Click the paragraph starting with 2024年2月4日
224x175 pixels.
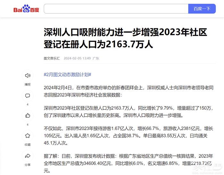tap(128, 91)
